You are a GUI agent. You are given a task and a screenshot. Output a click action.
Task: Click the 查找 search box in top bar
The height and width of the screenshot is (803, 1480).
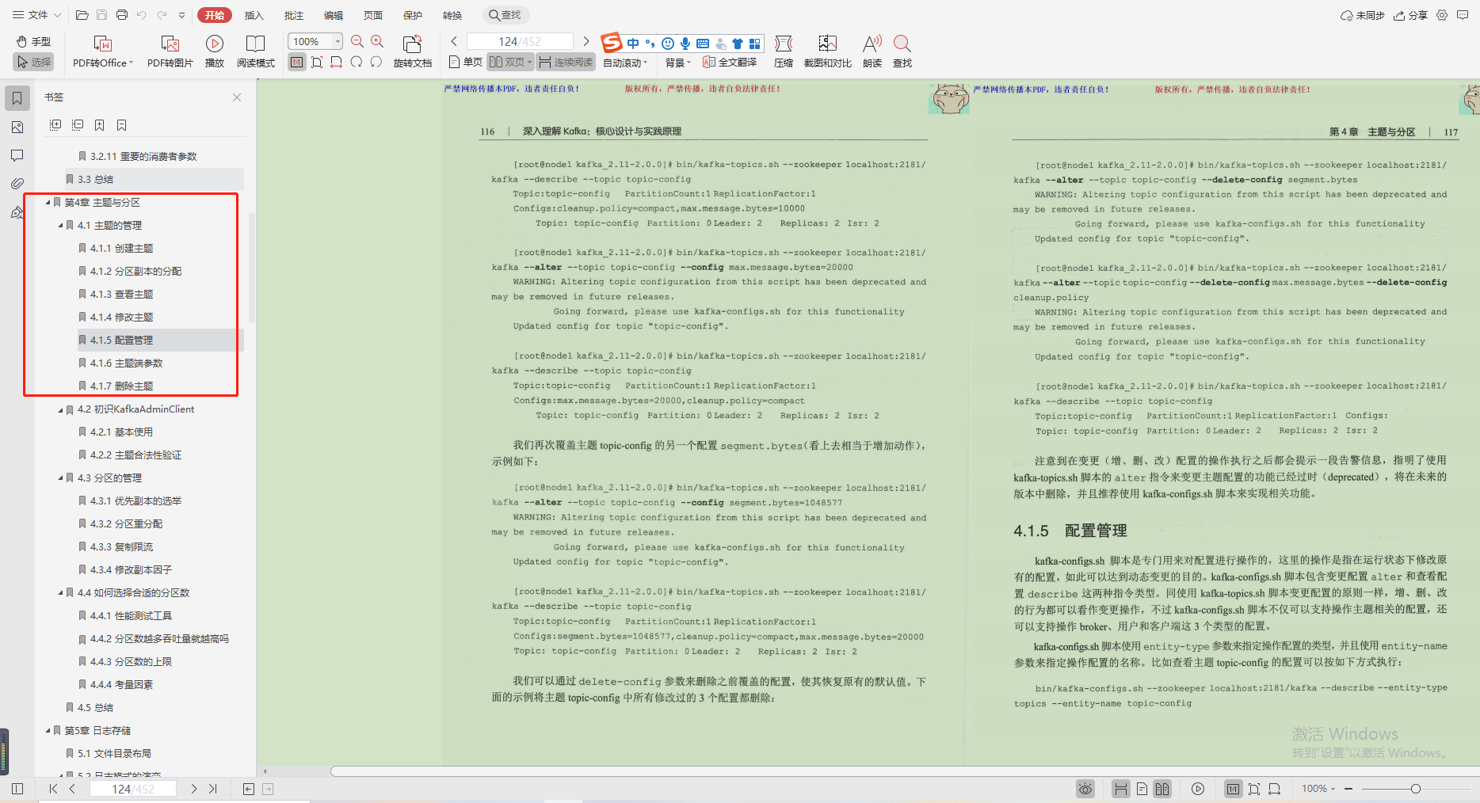[506, 15]
